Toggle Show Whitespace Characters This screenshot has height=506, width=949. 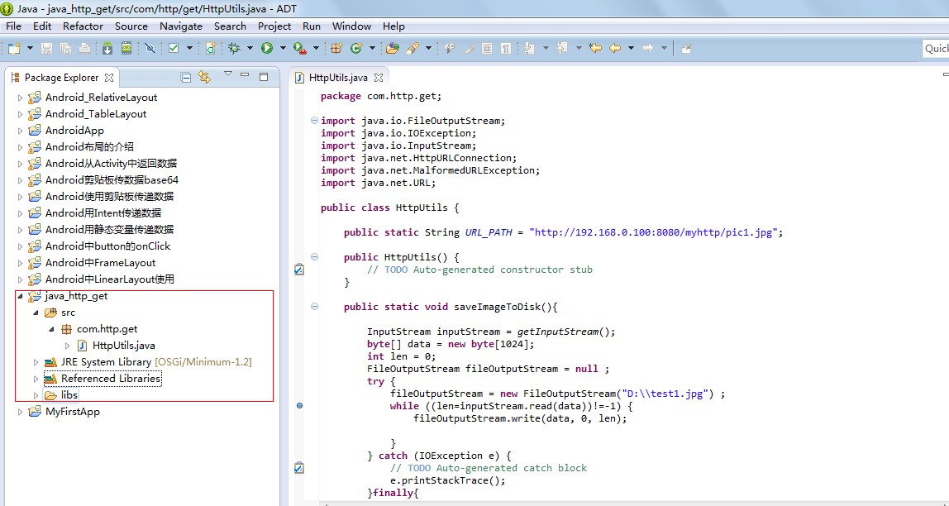505,49
